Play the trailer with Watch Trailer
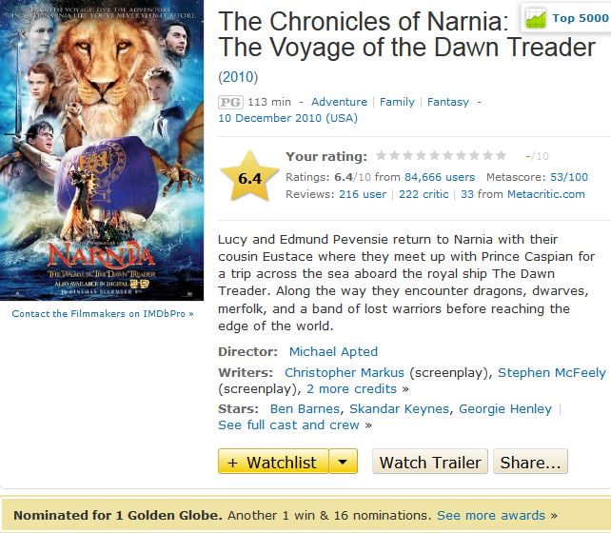This screenshot has height=533, width=611. pyautogui.click(x=430, y=463)
